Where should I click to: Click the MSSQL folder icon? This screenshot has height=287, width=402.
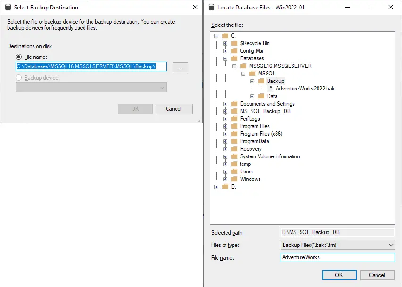pos(252,74)
